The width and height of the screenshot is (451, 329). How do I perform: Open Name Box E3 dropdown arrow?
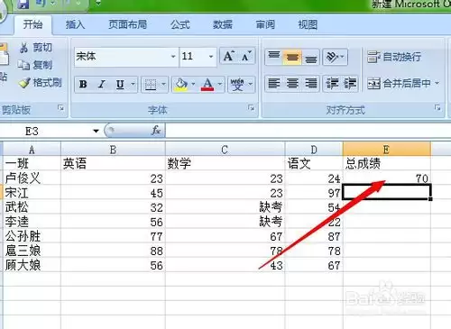pos(96,131)
